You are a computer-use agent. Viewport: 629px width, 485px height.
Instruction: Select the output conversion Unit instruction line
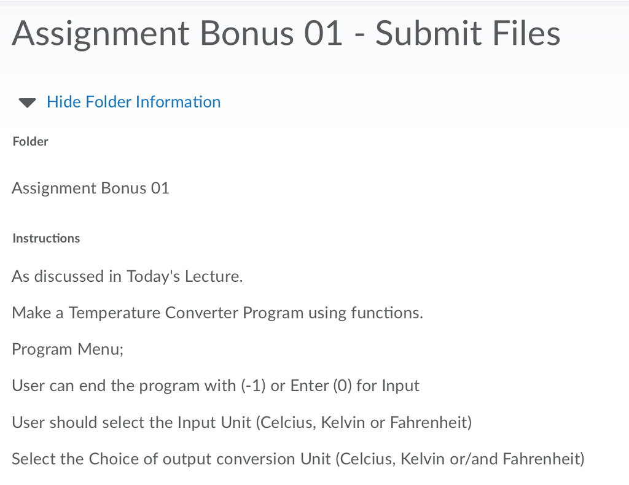298,459
